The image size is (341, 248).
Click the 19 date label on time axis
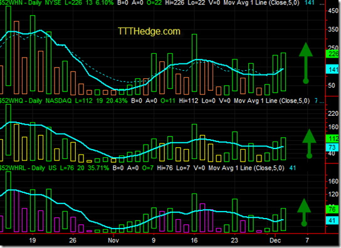coord(32,240)
